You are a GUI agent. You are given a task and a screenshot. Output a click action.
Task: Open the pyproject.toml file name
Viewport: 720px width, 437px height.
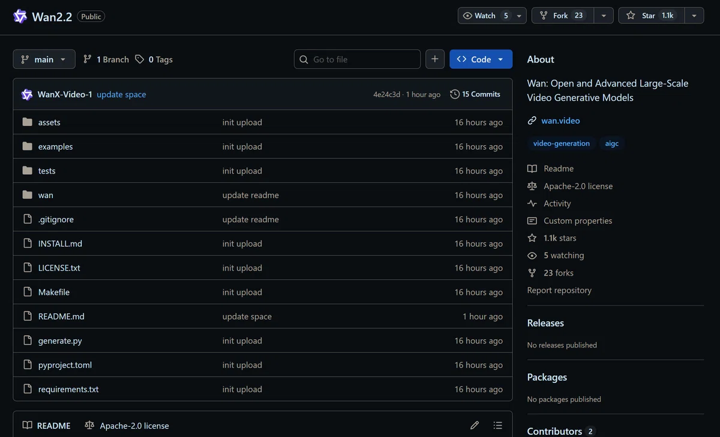click(65, 365)
